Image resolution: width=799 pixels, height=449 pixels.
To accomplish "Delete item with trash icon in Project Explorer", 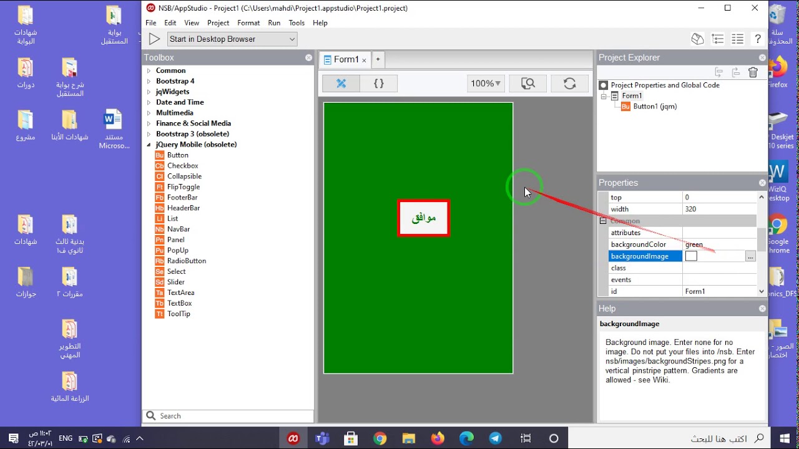I will [x=753, y=72].
